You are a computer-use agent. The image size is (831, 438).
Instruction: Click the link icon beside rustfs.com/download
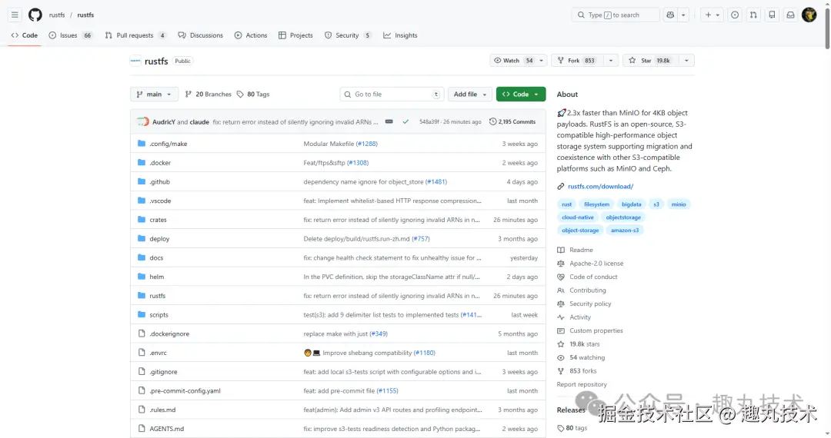[x=561, y=186]
